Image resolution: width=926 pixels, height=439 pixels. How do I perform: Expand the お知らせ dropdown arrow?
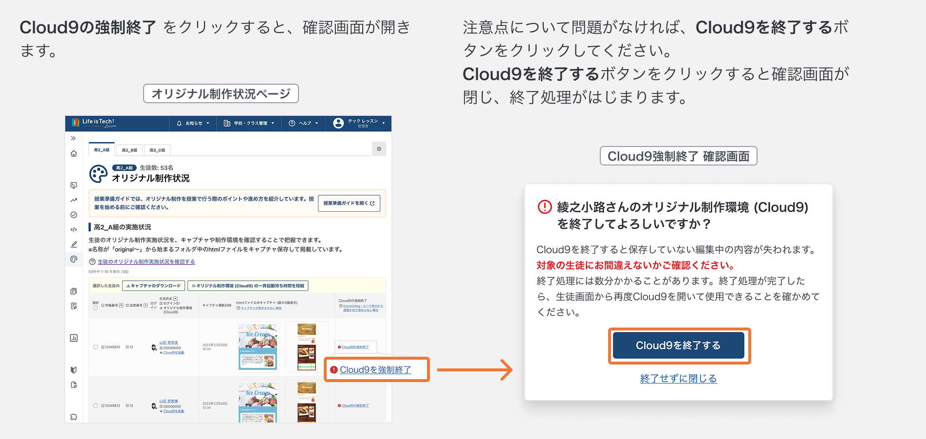click(208, 124)
